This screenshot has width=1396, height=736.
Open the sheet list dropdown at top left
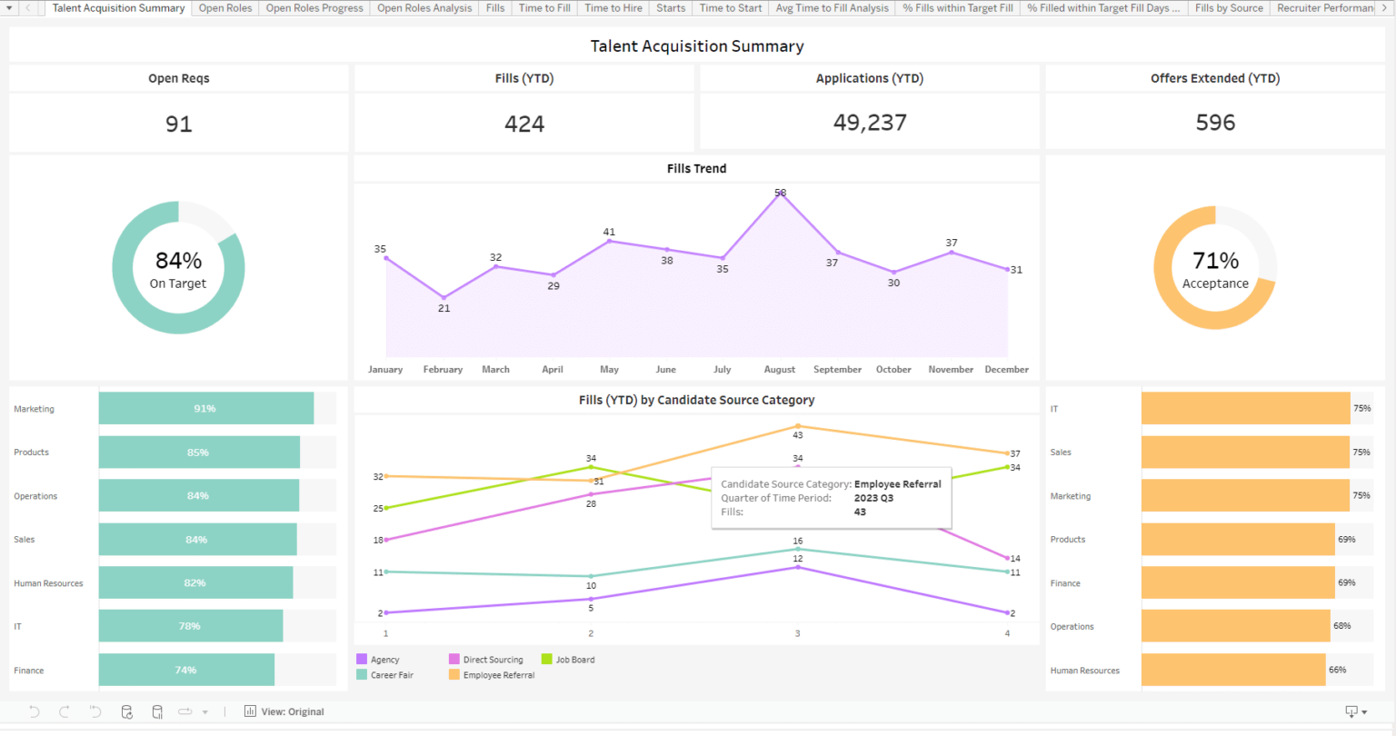tap(9, 8)
